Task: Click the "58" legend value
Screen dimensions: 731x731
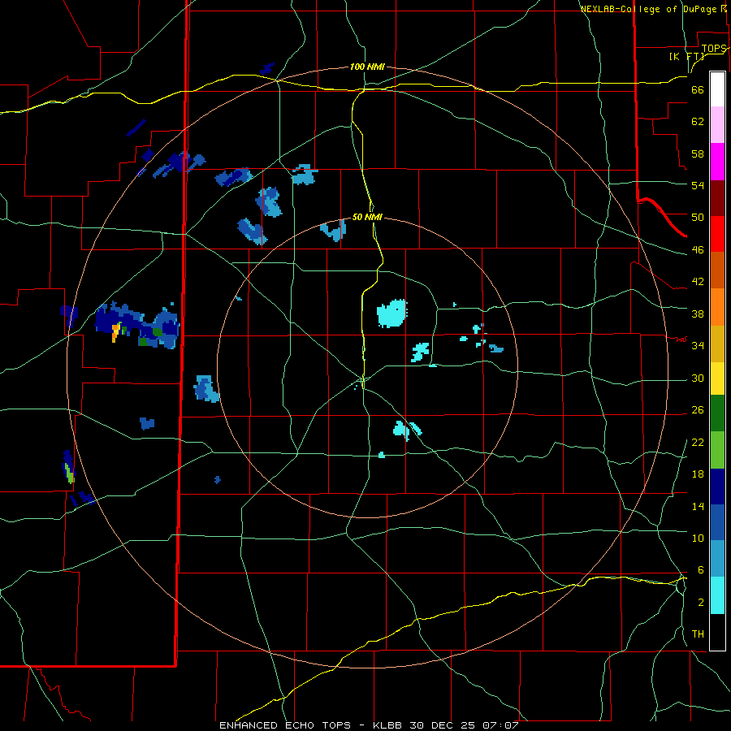Action: click(698, 154)
